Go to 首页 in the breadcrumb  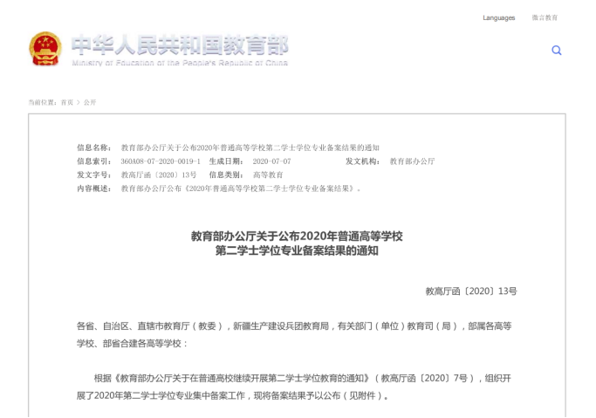66,102
